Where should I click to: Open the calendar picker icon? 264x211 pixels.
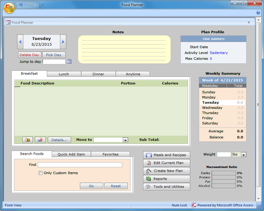click(69, 62)
